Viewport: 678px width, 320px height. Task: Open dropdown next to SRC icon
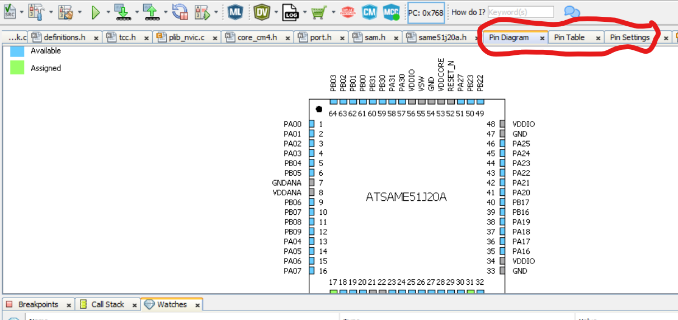tap(22, 12)
